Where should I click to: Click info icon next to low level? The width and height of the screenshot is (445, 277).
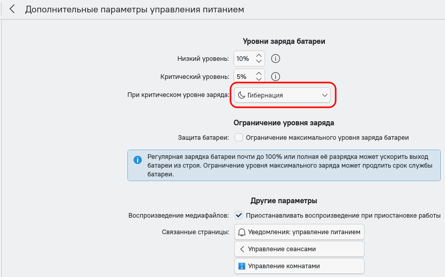pos(275,59)
